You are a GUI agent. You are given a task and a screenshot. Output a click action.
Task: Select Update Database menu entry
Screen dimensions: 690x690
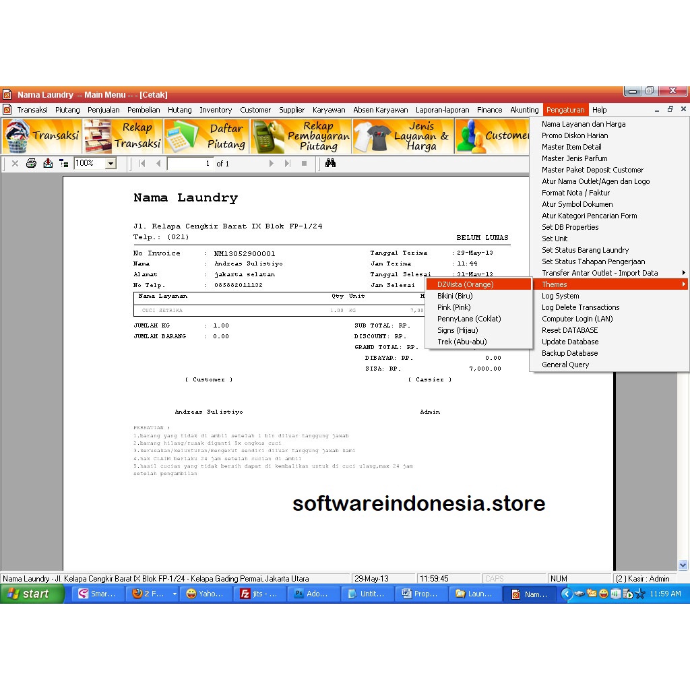[x=570, y=342]
